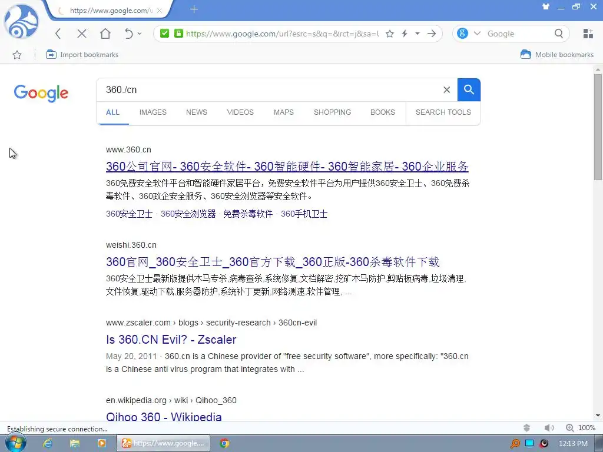Open File Explorer from taskbar
The width and height of the screenshot is (603, 452).
point(75,443)
